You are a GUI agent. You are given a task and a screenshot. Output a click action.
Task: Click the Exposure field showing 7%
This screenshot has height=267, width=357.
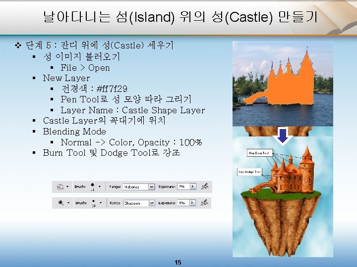click(x=183, y=186)
